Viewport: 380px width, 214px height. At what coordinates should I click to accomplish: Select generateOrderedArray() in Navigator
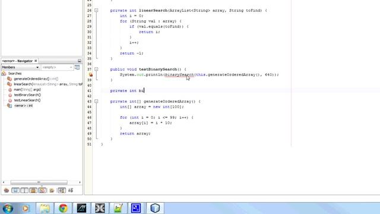coord(36,79)
